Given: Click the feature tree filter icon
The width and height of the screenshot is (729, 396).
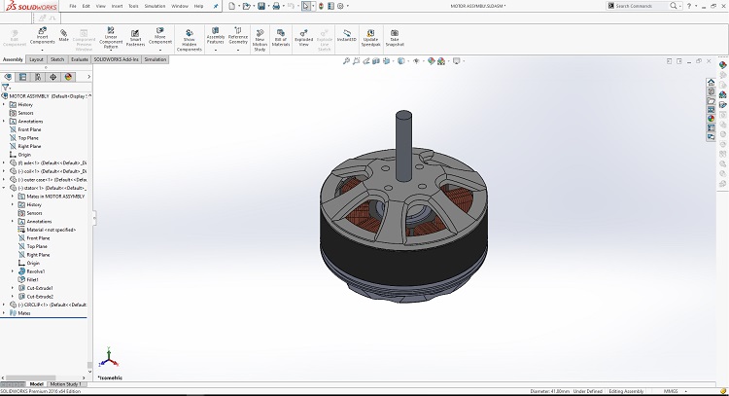Looking at the screenshot, I should [6, 87].
